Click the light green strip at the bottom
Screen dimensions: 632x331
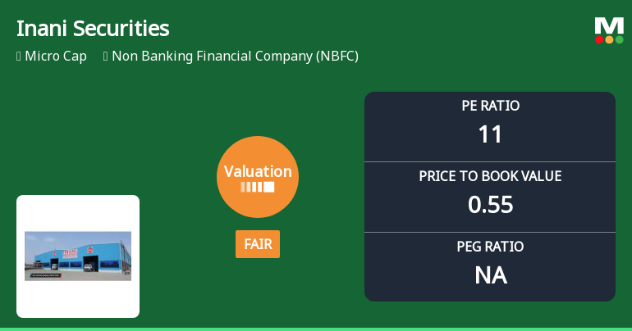pyautogui.click(x=316, y=329)
